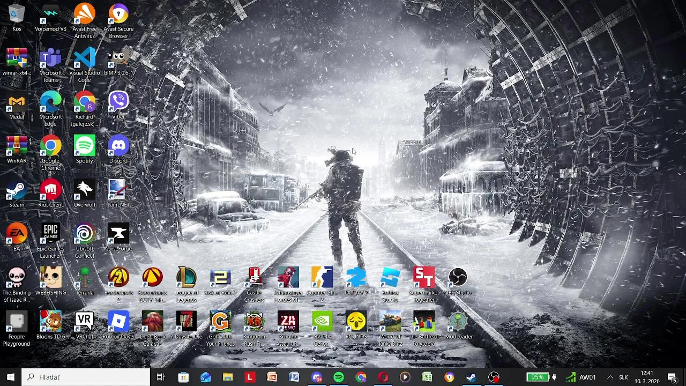Image resolution: width=686 pixels, height=386 pixels.
Task: Select the EA app icon
Action: click(x=17, y=237)
